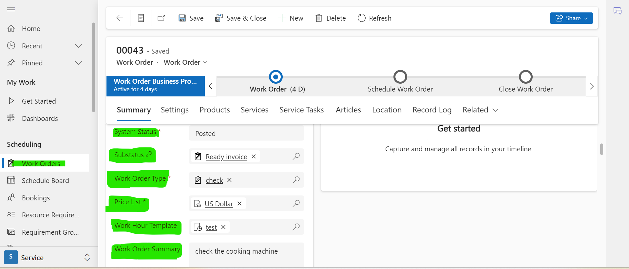This screenshot has height=269, width=629.
Task: Delete this work order
Action: (x=331, y=18)
